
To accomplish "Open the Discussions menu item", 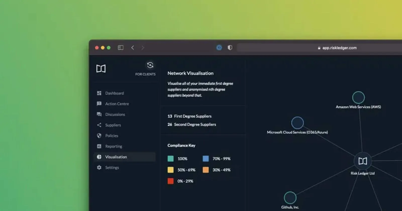I will (x=124, y=114).
